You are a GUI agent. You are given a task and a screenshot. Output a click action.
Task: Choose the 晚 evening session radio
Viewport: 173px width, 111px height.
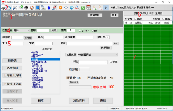click(93, 31)
